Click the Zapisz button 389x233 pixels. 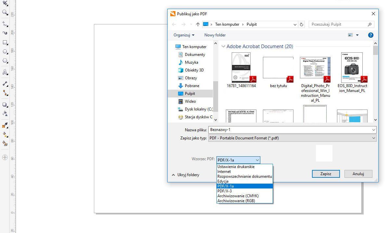[x=326, y=174]
